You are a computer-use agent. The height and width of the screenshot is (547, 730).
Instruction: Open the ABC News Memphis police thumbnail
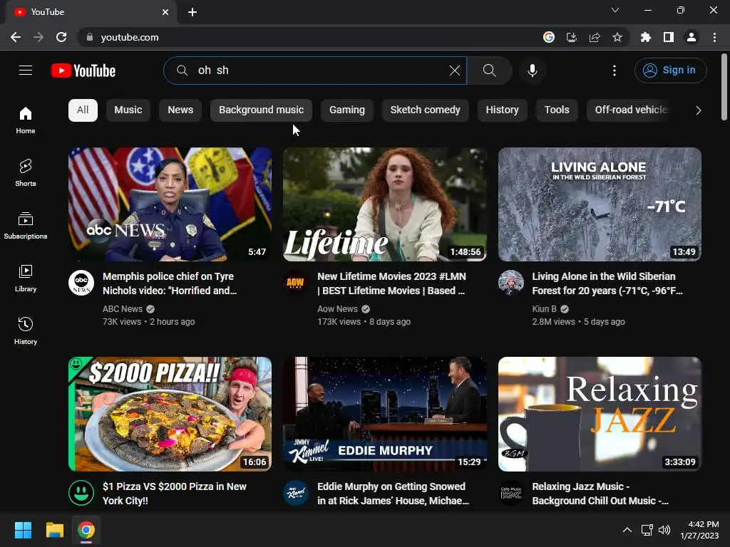170,204
